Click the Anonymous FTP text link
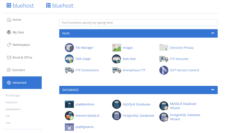Viewport: 228px width, 133px height. point(134,70)
